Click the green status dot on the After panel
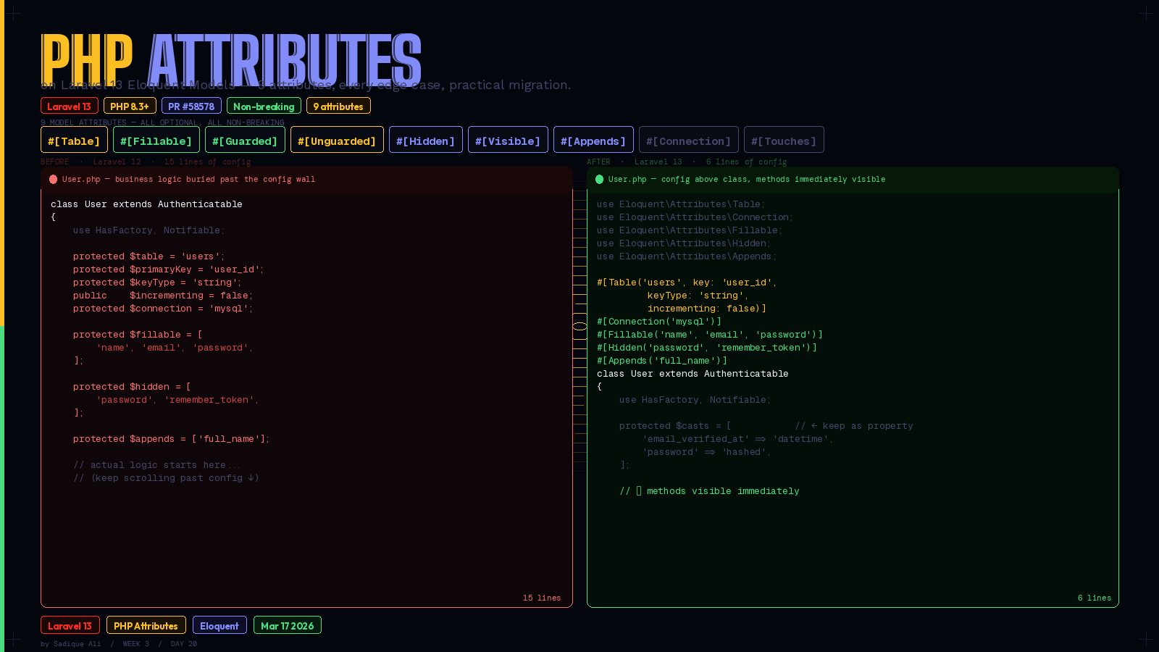 click(598, 179)
